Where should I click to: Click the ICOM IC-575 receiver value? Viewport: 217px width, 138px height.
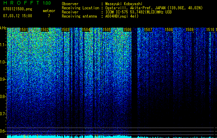(138, 12)
